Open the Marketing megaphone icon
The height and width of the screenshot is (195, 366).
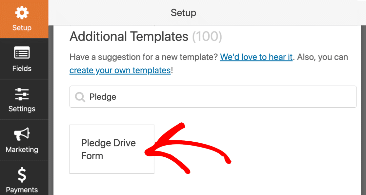click(22, 134)
